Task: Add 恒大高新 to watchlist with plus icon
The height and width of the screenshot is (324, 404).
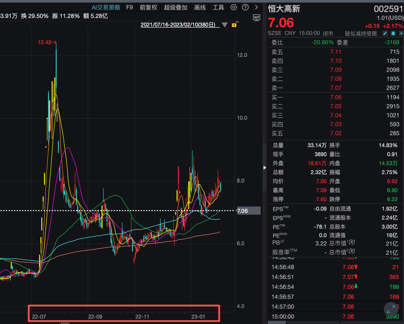Action: coord(401,33)
